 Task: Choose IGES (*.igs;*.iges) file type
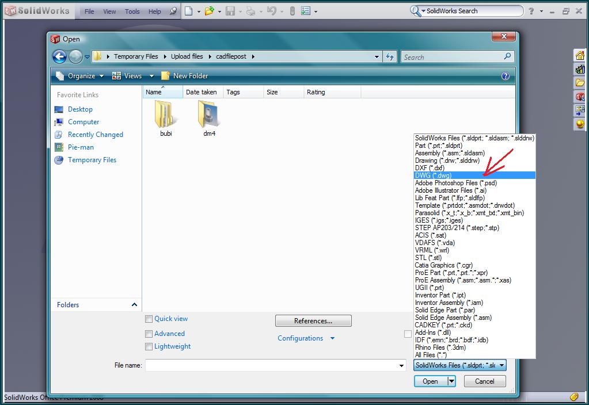click(474, 220)
